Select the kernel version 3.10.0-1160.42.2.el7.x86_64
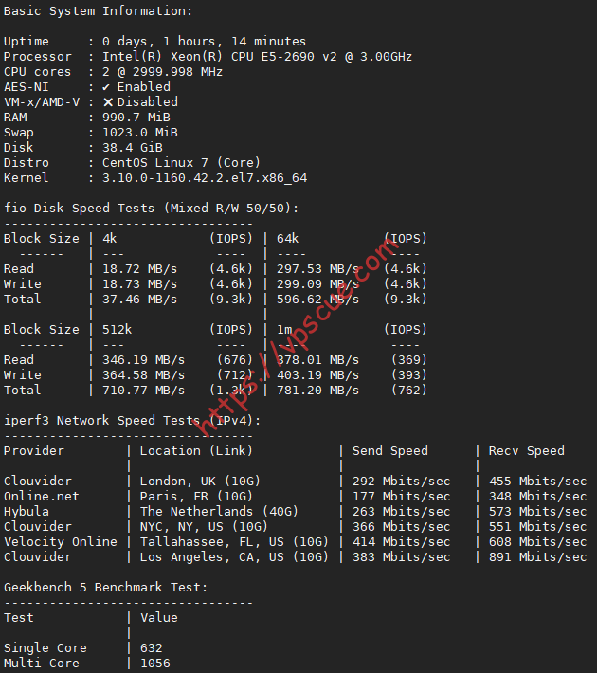 point(205,178)
